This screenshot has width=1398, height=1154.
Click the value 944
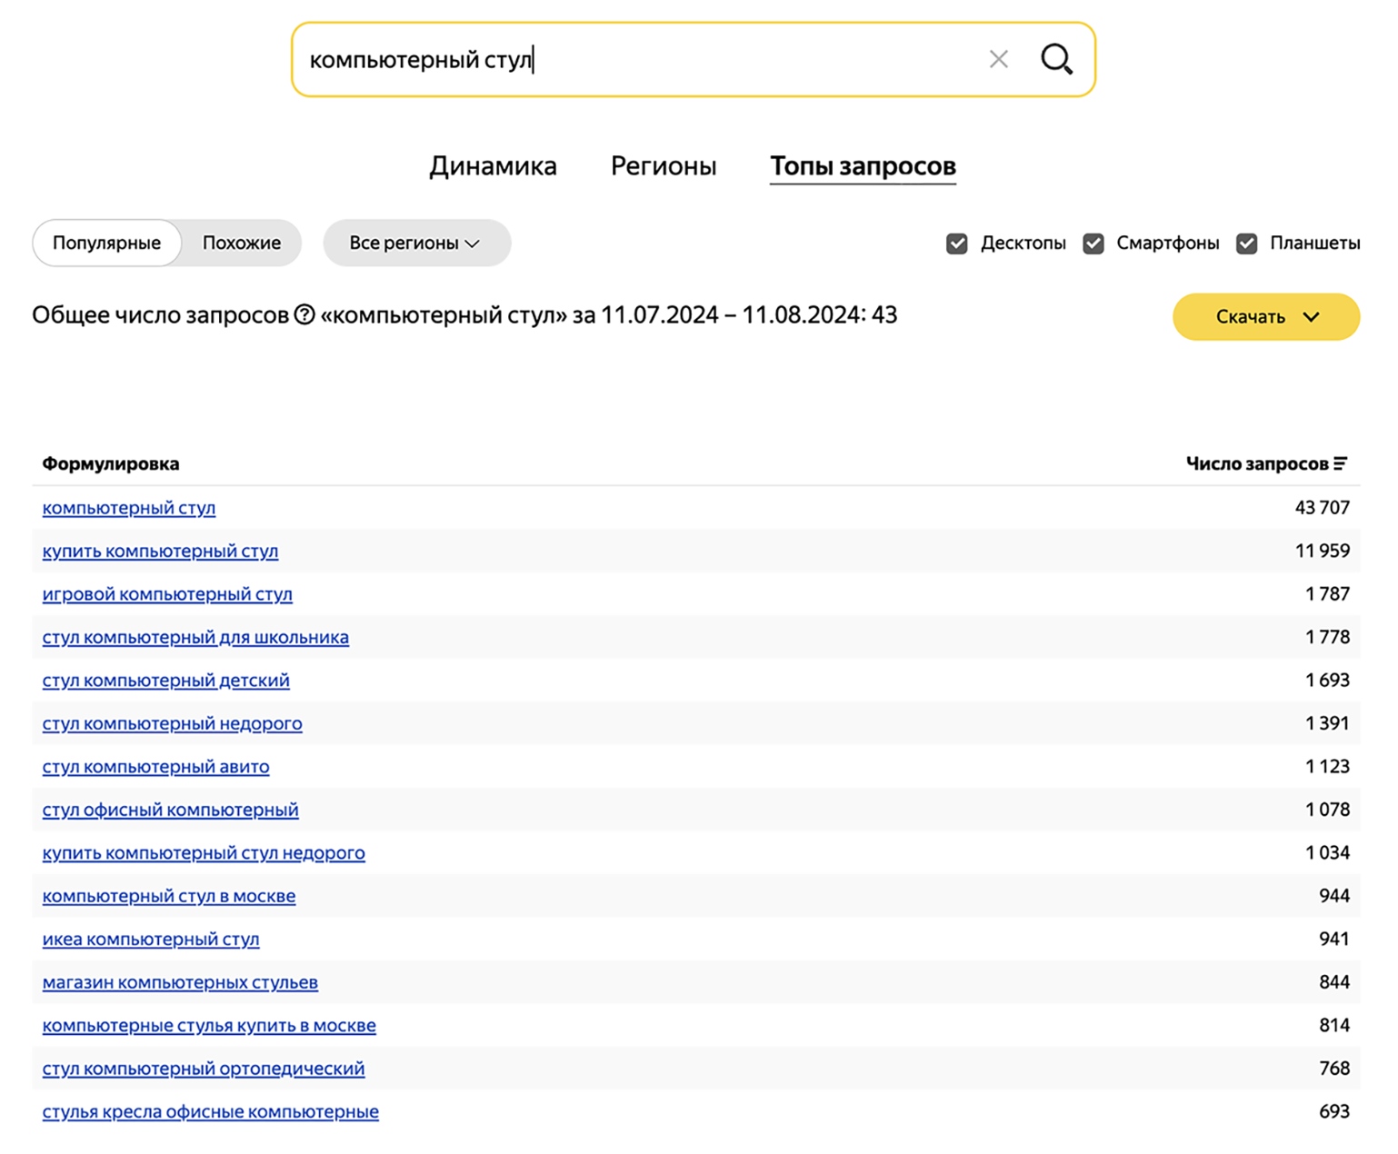pos(1334,897)
